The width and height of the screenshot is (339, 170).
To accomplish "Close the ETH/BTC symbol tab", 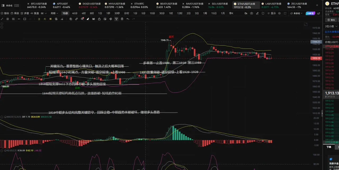I will [132, 4].
